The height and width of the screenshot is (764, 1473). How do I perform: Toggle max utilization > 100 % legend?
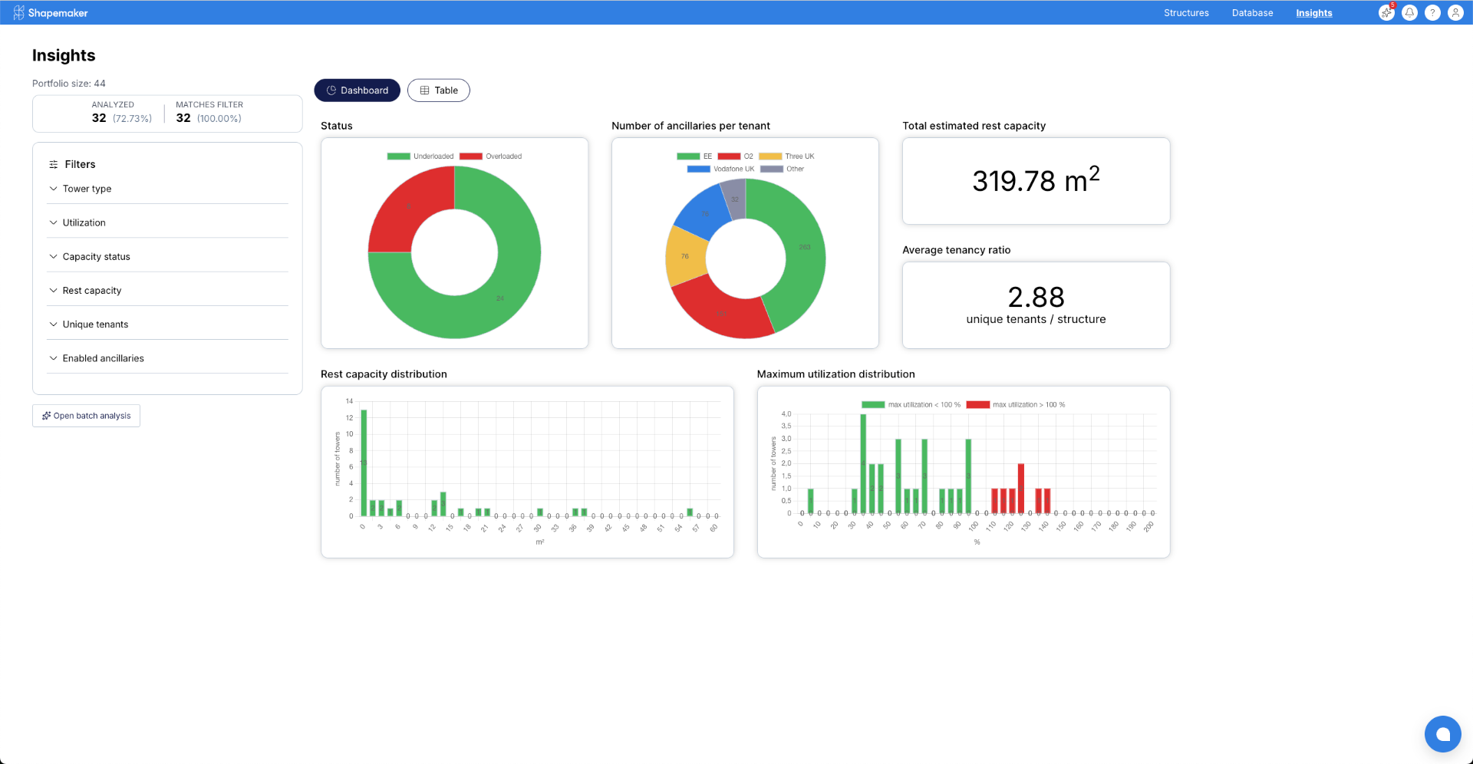(1016, 405)
